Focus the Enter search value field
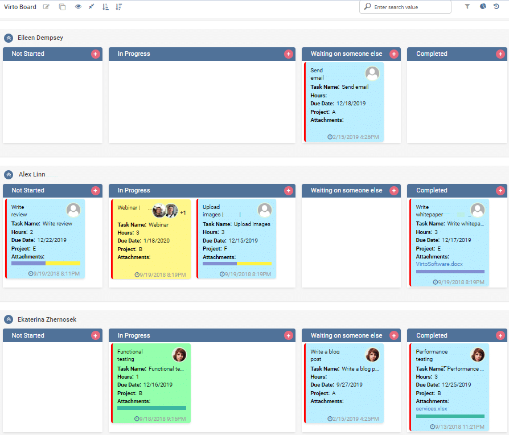 405,7
